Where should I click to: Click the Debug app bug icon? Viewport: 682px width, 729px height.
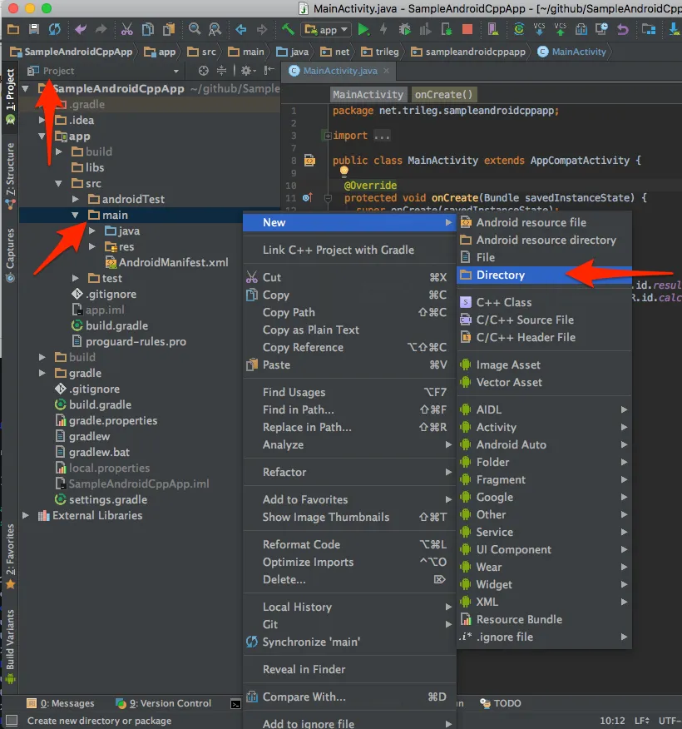coord(403,30)
